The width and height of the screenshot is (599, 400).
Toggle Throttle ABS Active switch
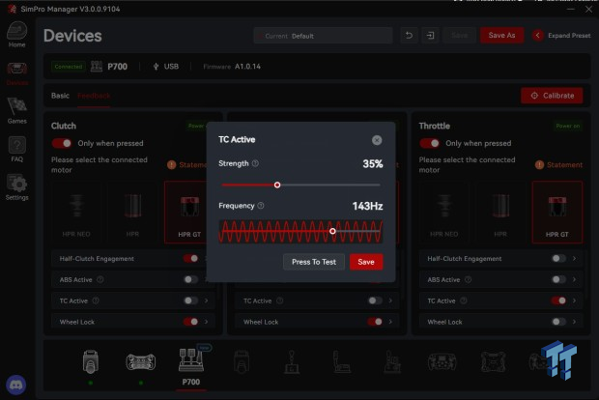point(558,279)
